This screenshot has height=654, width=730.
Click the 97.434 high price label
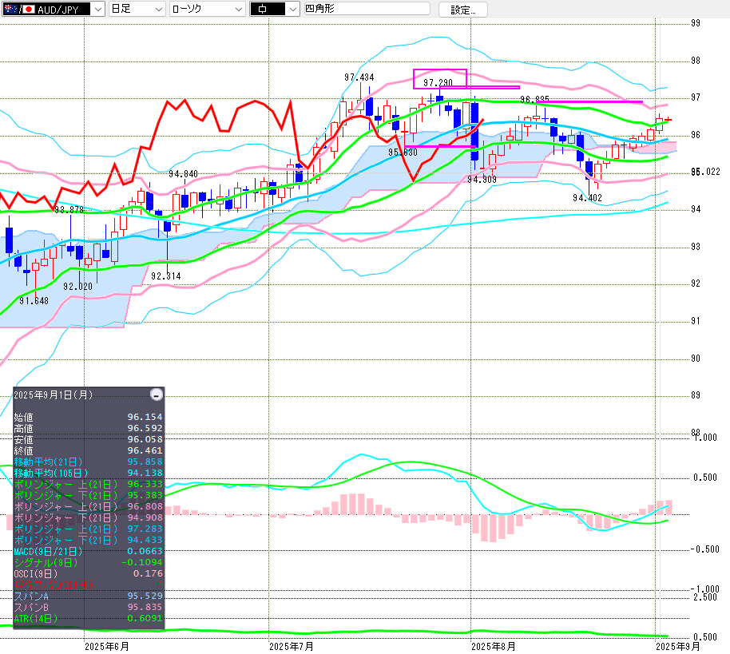359,77
